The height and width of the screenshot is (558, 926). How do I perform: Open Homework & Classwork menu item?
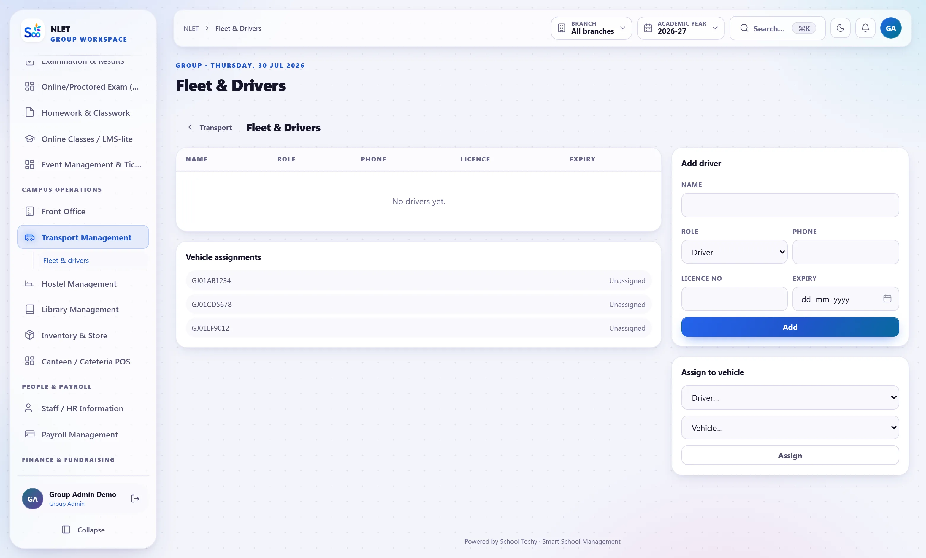pos(83,113)
